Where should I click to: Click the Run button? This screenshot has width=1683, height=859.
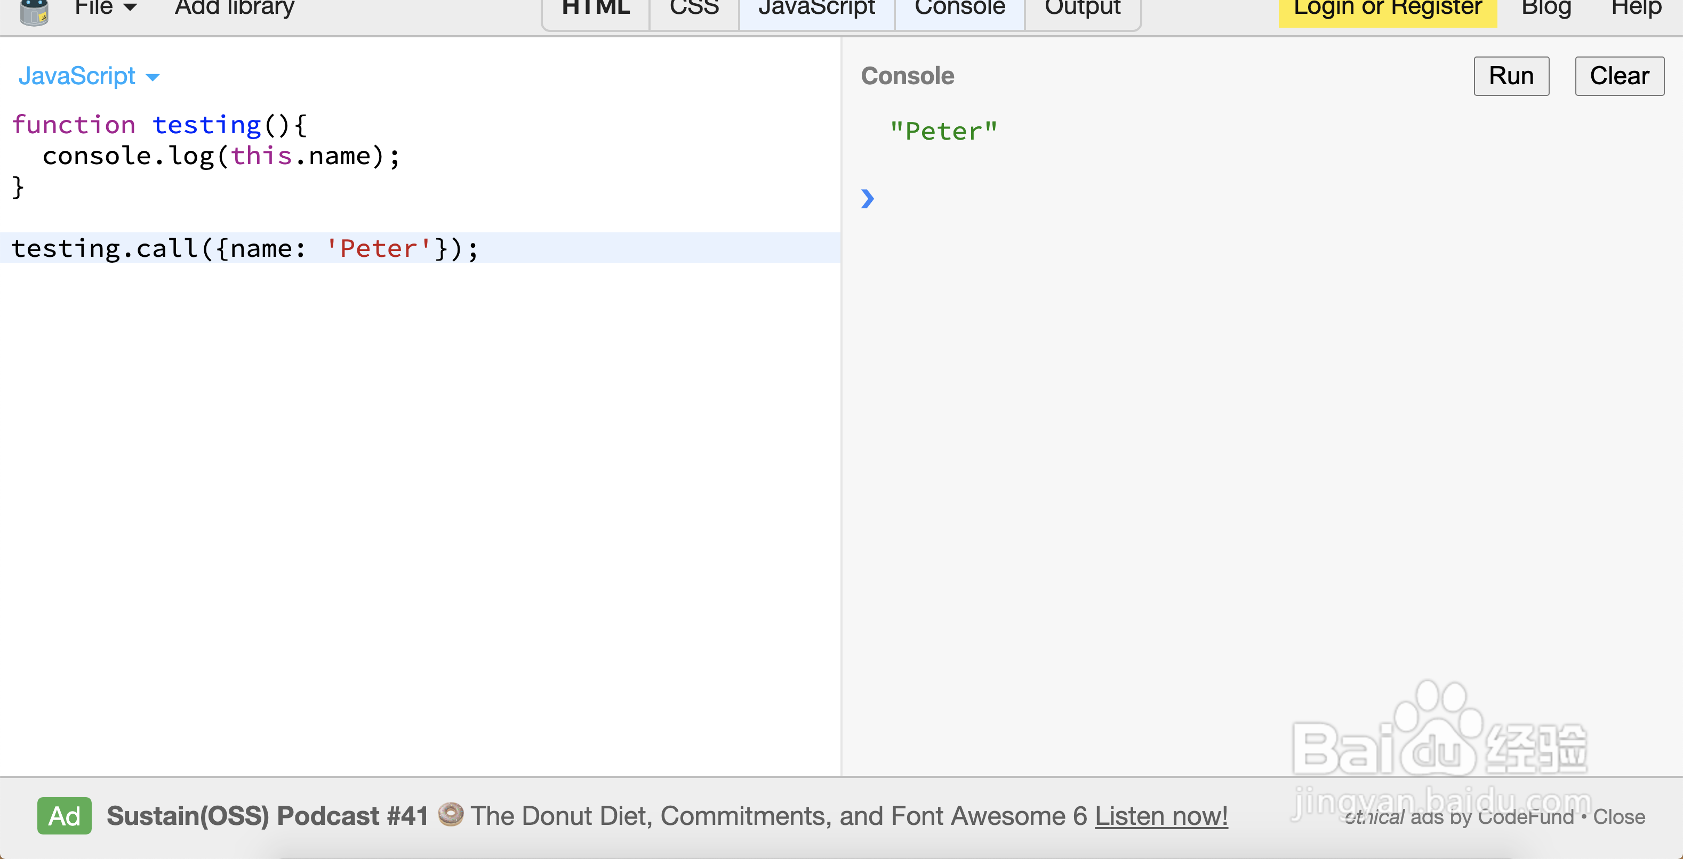click(1511, 76)
